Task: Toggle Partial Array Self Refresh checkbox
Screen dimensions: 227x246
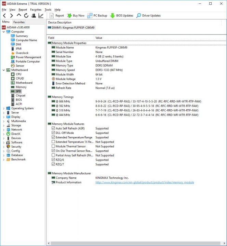Action: [53, 155]
